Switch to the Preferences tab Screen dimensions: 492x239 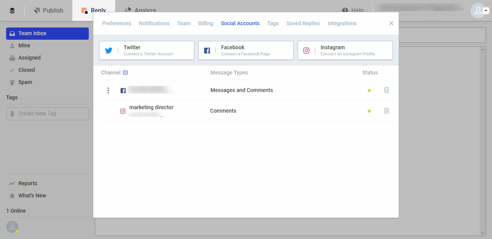(116, 23)
